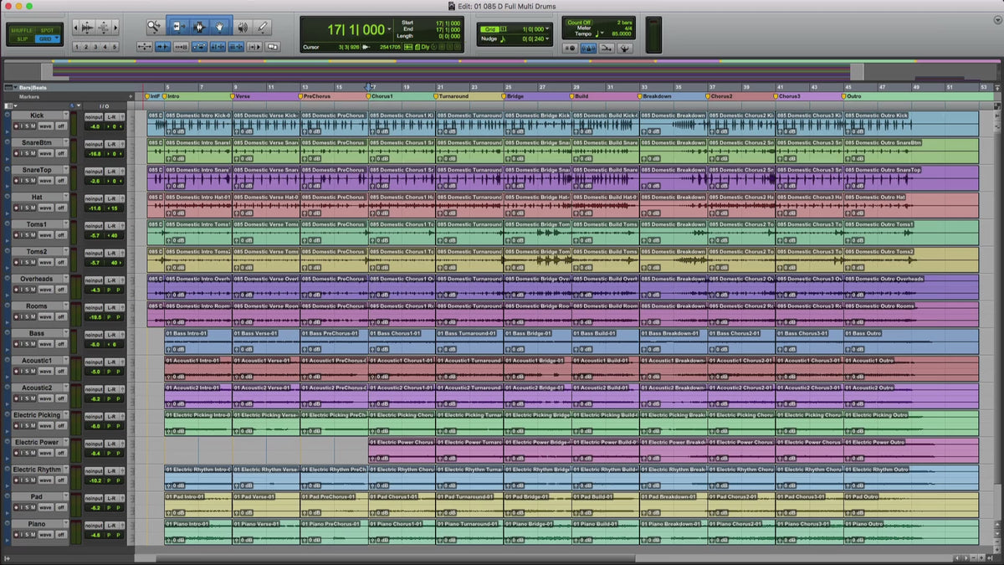Select the Grabber hand tool
Screen dimensions: 1004x565
click(220, 27)
